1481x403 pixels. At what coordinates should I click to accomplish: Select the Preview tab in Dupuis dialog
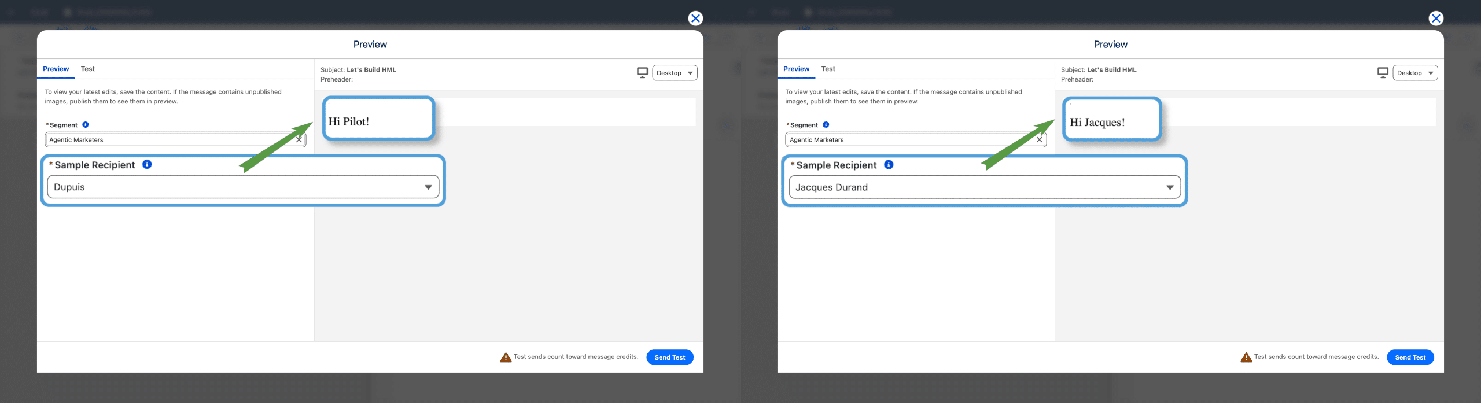[56, 69]
